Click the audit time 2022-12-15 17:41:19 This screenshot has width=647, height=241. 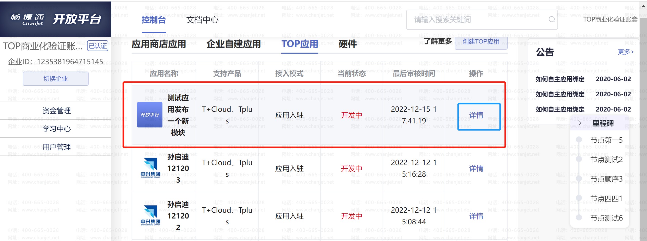click(x=414, y=115)
